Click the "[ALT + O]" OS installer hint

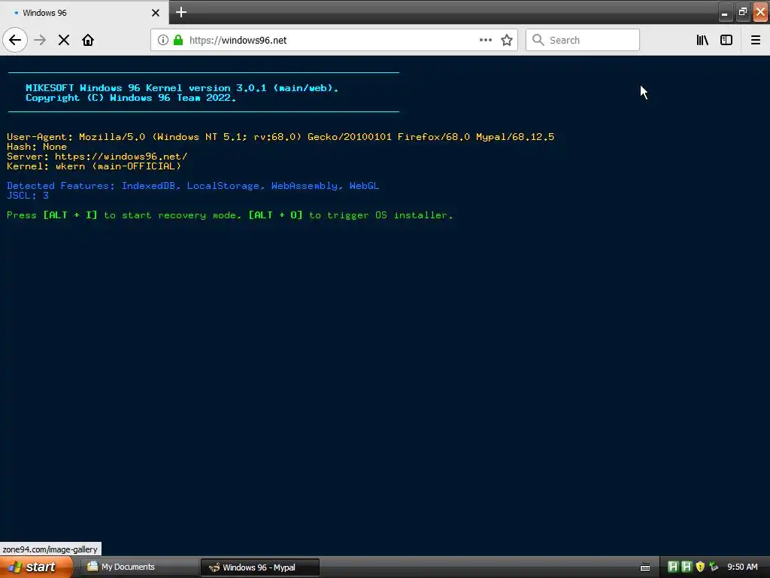275,215
